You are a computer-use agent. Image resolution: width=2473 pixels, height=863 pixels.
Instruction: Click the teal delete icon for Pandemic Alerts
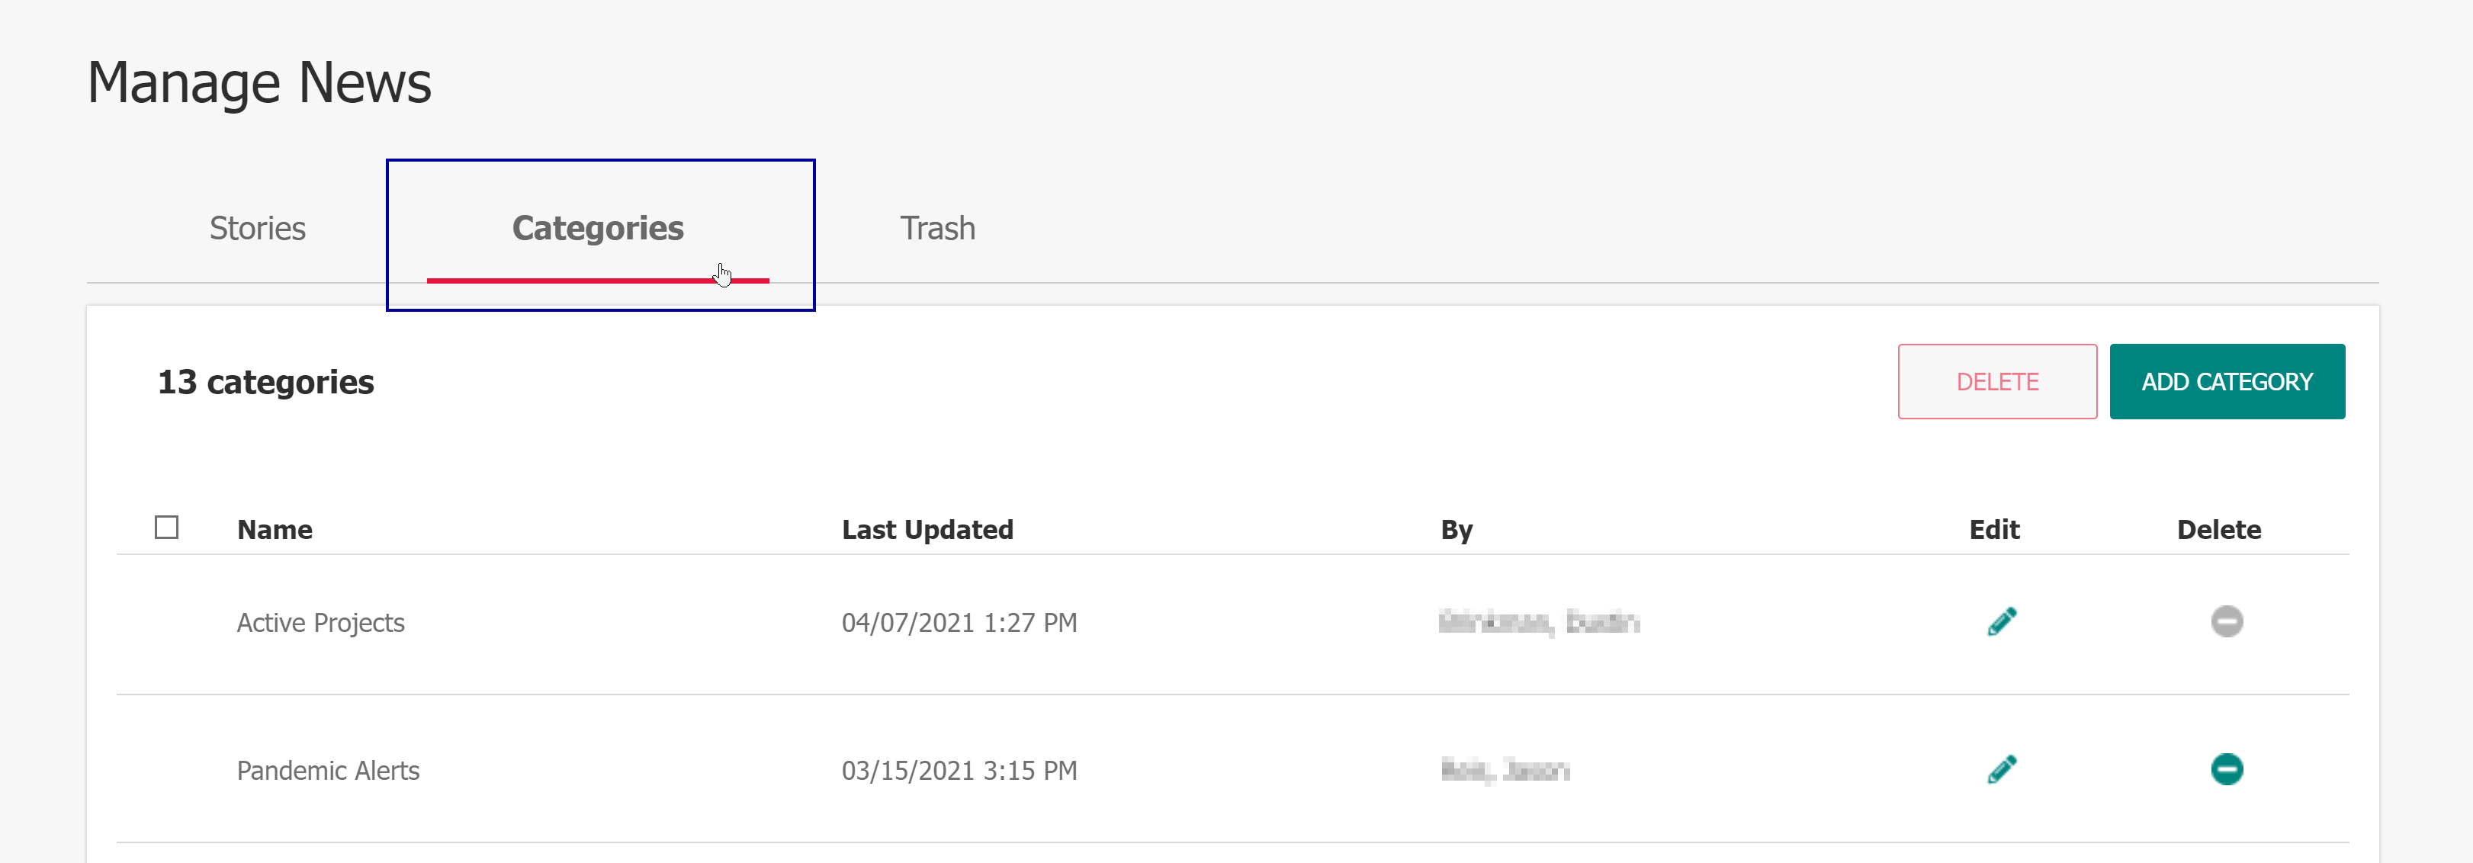tap(2226, 770)
